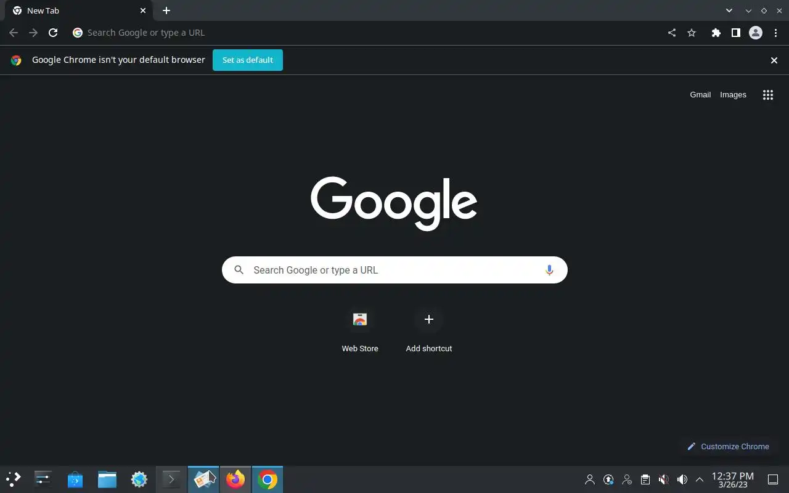
Task: Open the KDE application launcher
Action: 14,479
